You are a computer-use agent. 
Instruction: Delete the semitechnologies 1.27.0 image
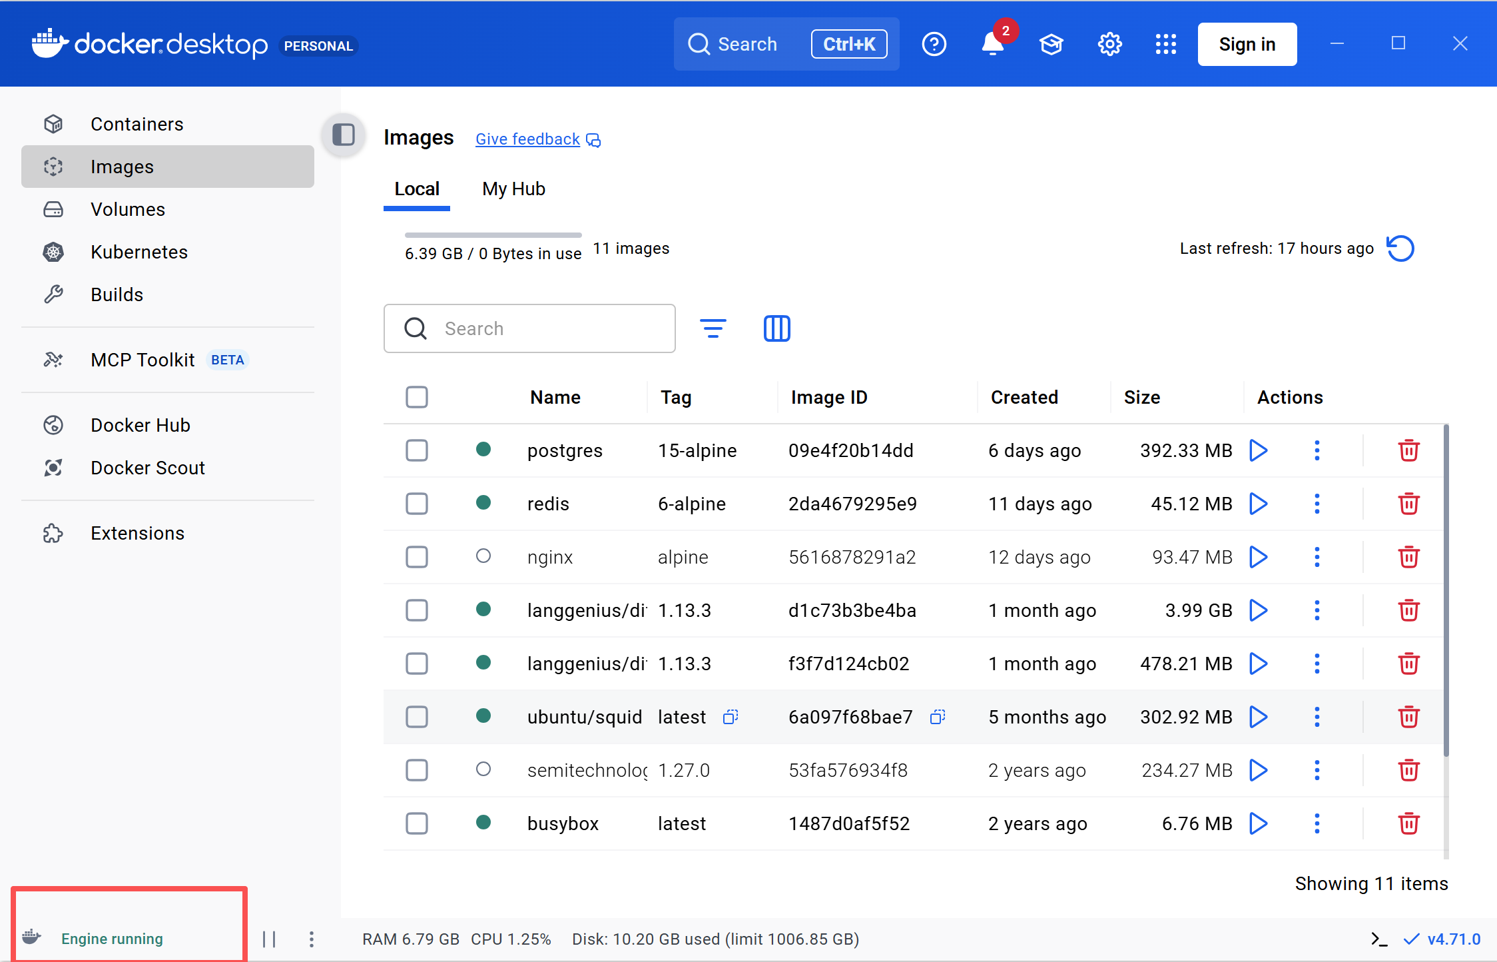(x=1408, y=770)
